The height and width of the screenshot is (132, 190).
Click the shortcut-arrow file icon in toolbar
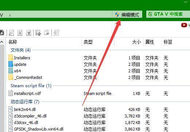pos(2,33)
